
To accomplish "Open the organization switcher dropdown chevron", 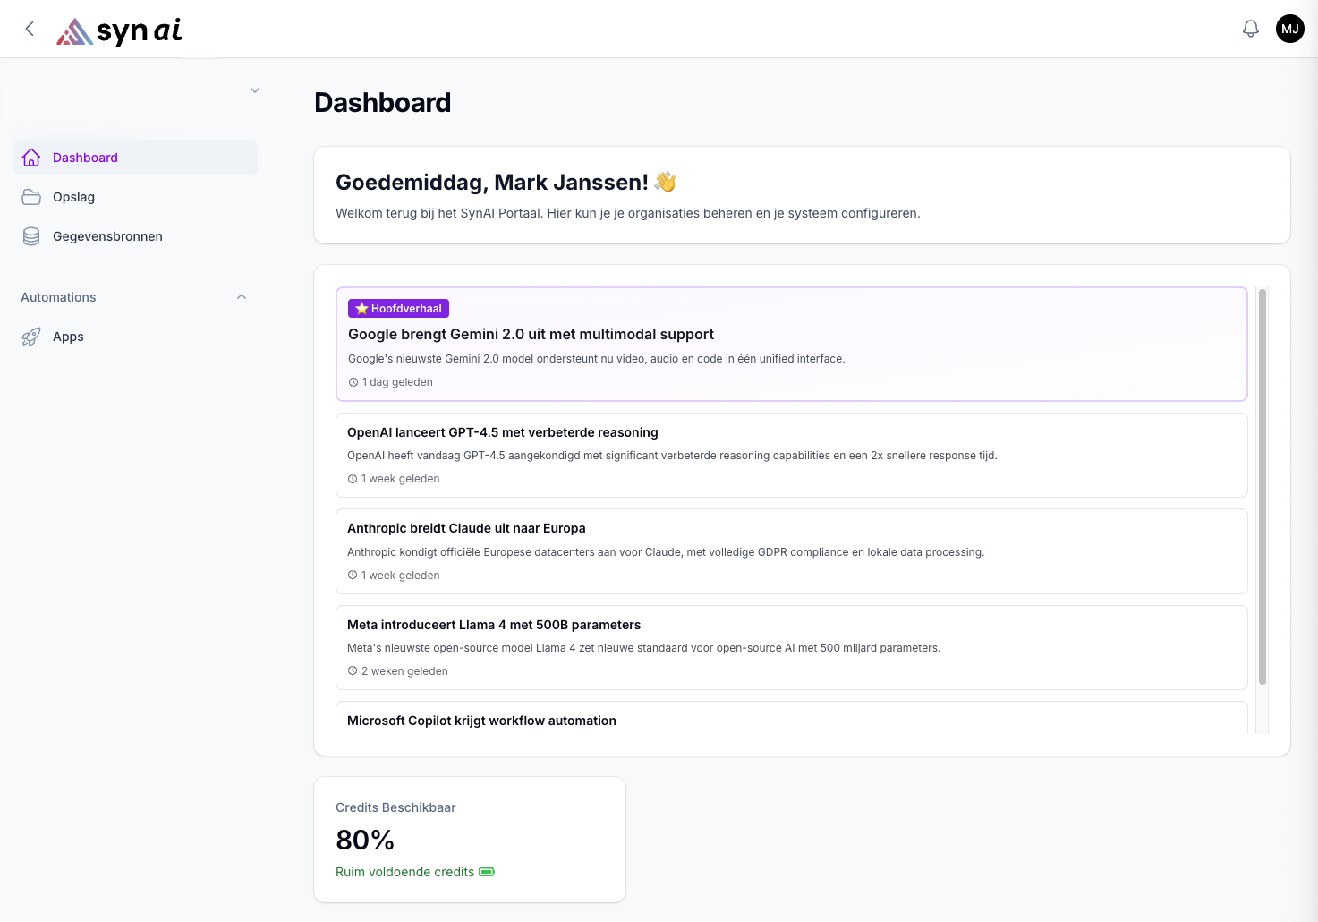I will click(x=255, y=90).
